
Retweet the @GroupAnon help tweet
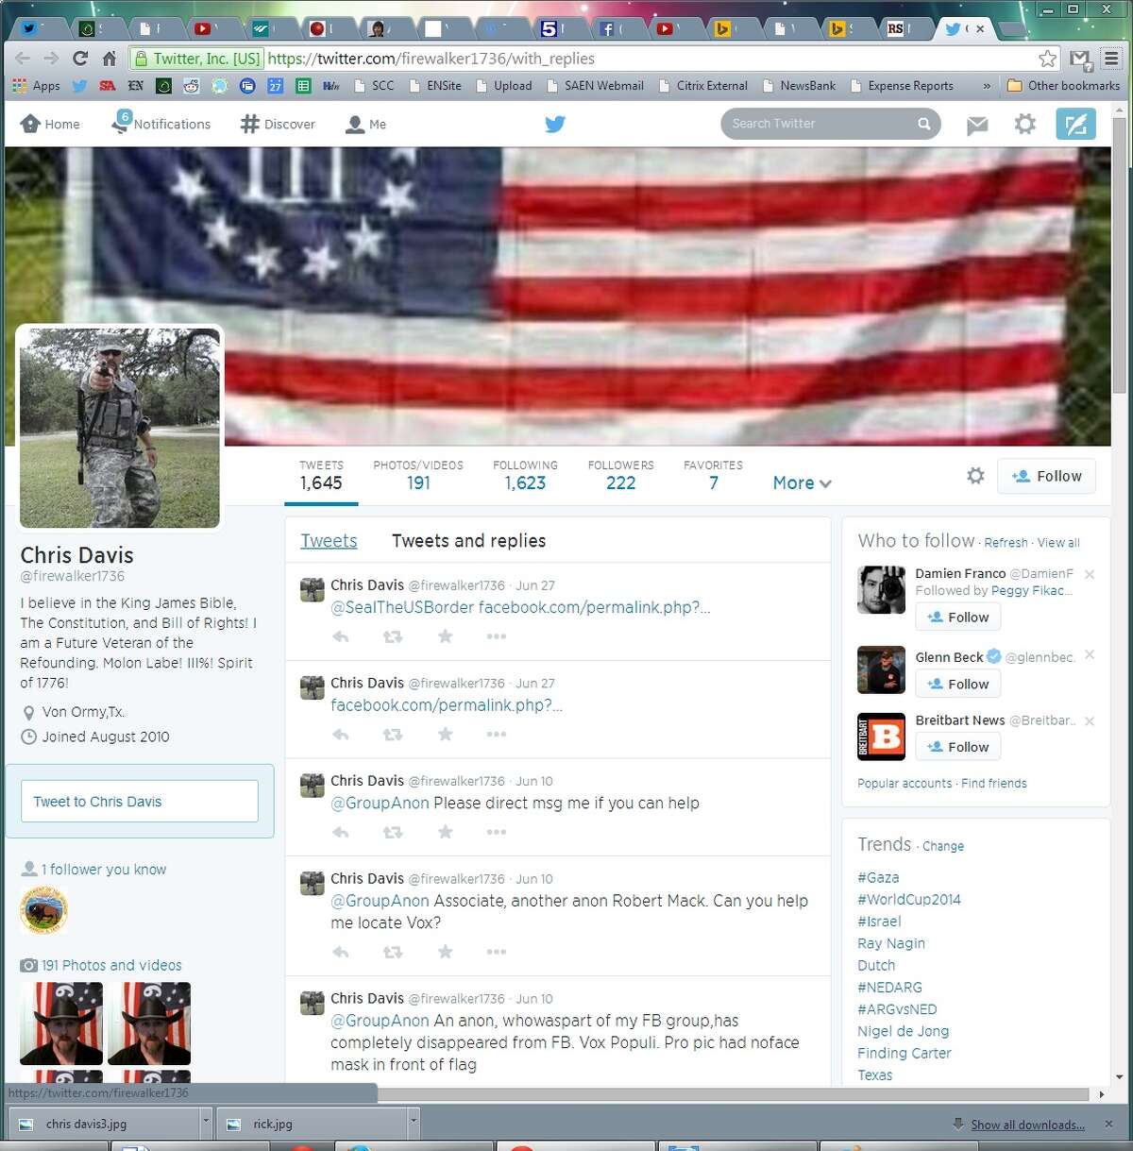click(x=392, y=832)
